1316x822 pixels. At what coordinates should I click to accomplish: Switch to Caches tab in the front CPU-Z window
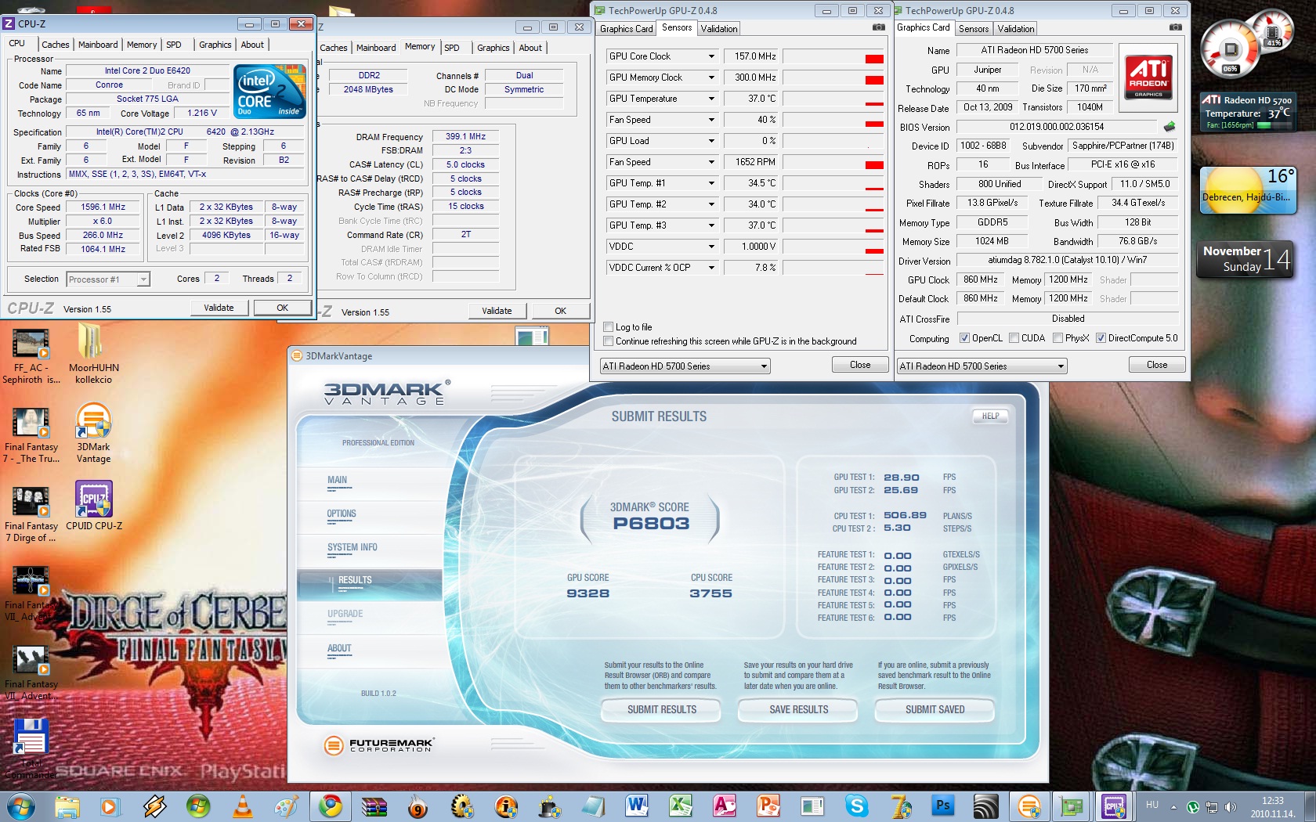(x=56, y=45)
